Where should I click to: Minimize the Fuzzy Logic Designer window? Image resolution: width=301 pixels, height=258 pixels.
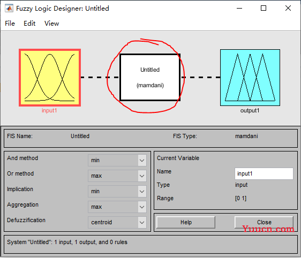tap(239, 8)
